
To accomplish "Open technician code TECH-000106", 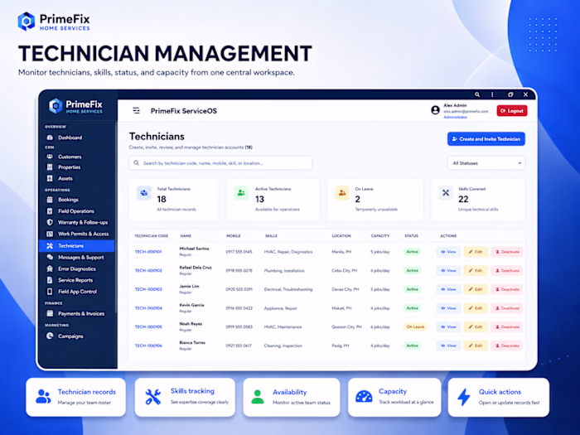I will point(148,346).
